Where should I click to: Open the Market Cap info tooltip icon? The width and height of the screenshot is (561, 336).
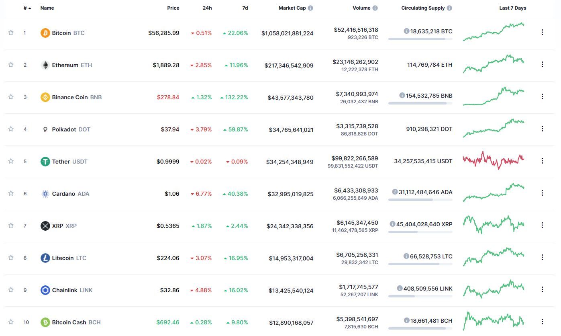310,8
